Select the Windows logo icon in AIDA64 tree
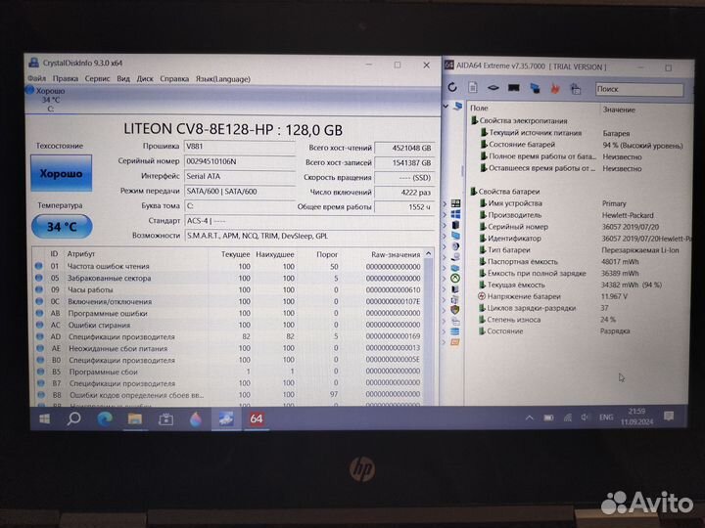This screenshot has height=528, width=705. coord(455,214)
